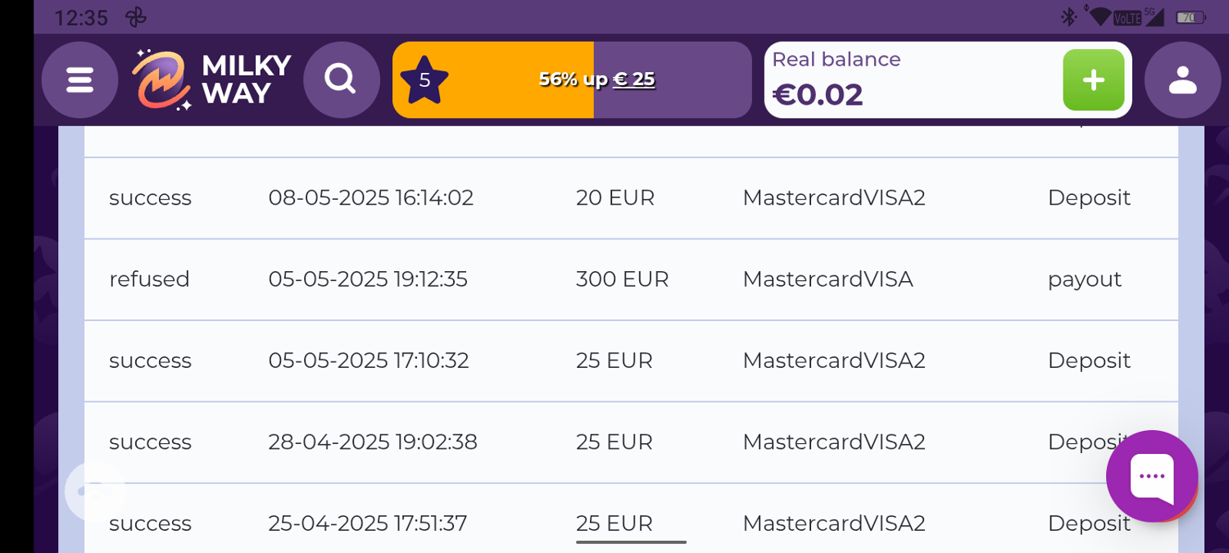This screenshot has height=553, width=1229.
Task: Tap the Milky Way logo
Action: coord(211,79)
